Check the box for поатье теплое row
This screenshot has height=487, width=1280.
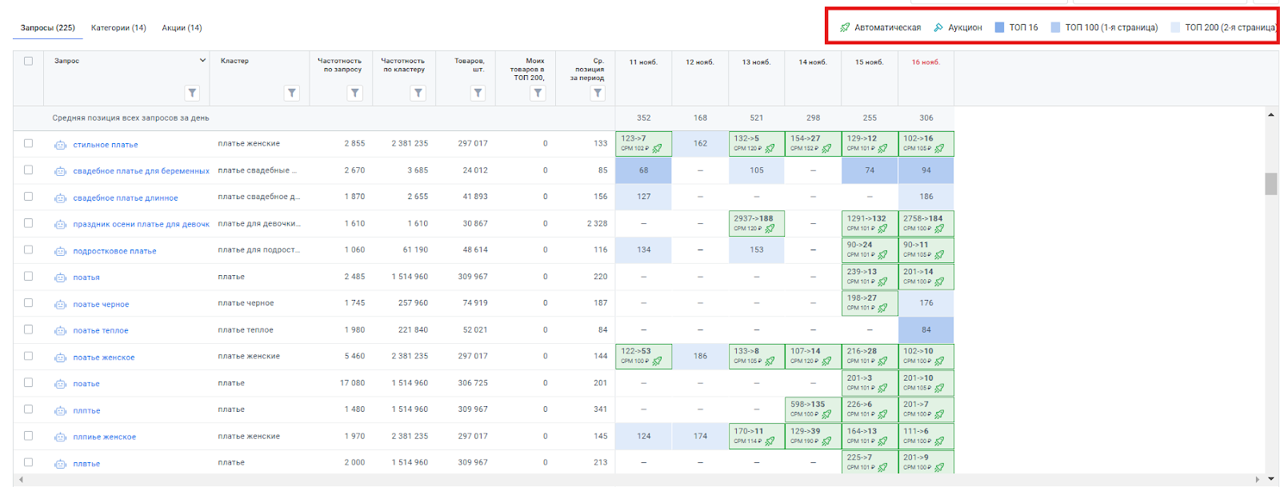point(29,329)
